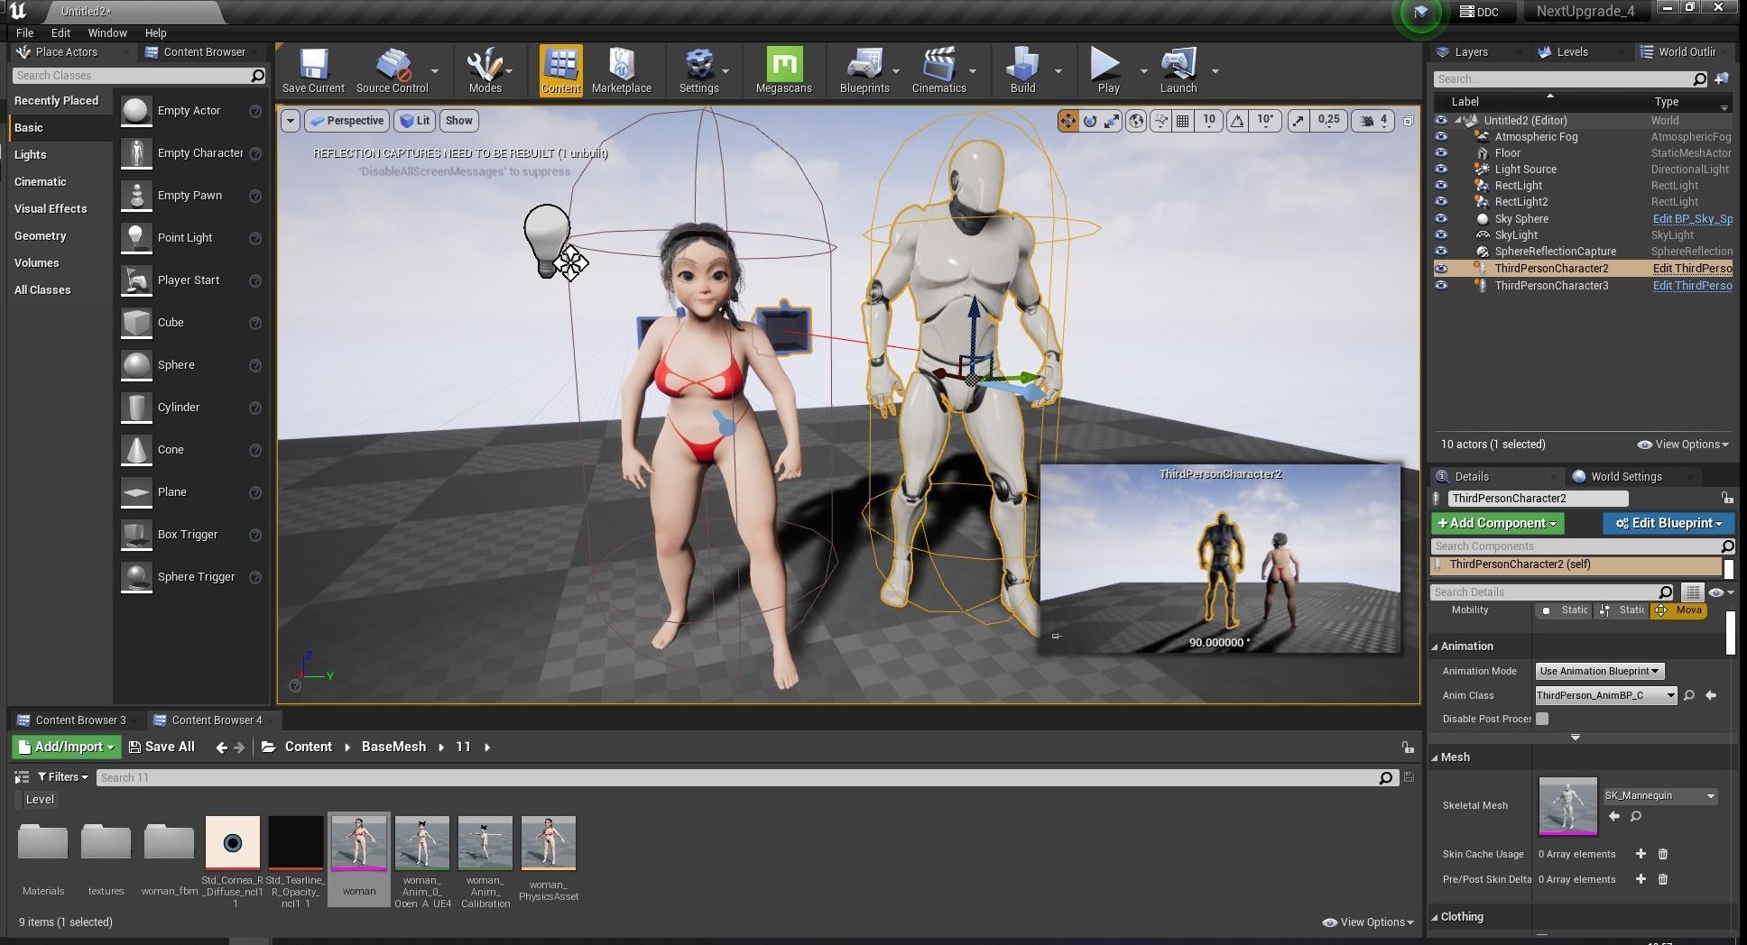
Task: Open the Modes toolbar button
Action: tap(485, 70)
